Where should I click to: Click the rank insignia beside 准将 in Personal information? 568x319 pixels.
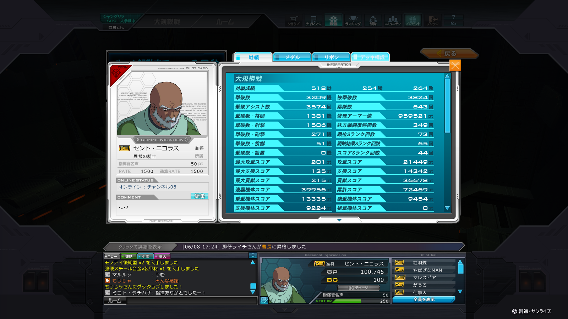click(319, 264)
